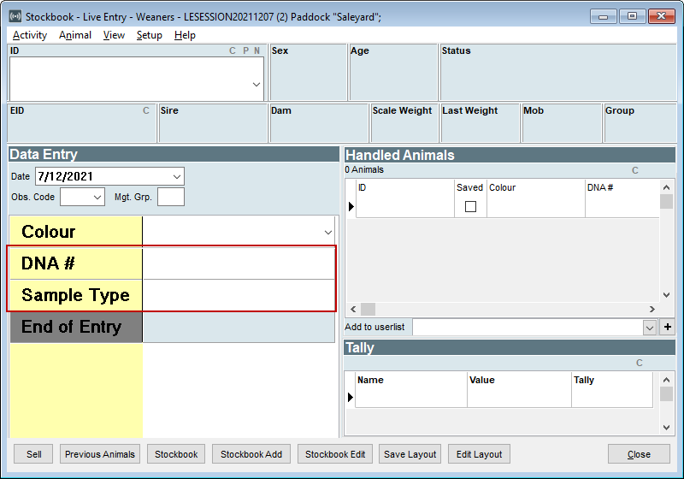The height and width of the screenshot is (479, 684).
Task: Click the Sell button
Action: pyautogui.click(x=33, y=454)
